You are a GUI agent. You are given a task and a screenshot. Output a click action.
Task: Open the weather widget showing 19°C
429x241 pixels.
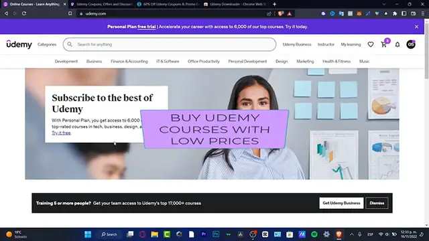click(17, 234)
